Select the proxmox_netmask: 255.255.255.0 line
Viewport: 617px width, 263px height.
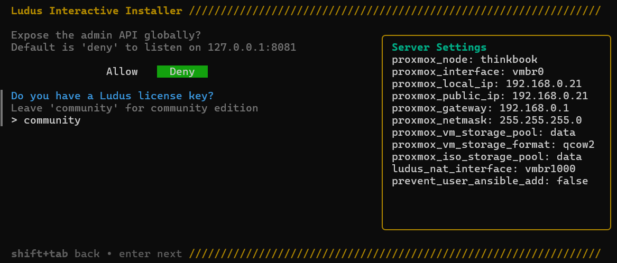tap(486, 120)
